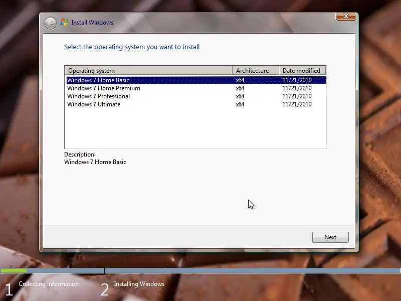Click x64 in the Ultimate row
This screenshot has width=401, height=301.
coord(240,104)
